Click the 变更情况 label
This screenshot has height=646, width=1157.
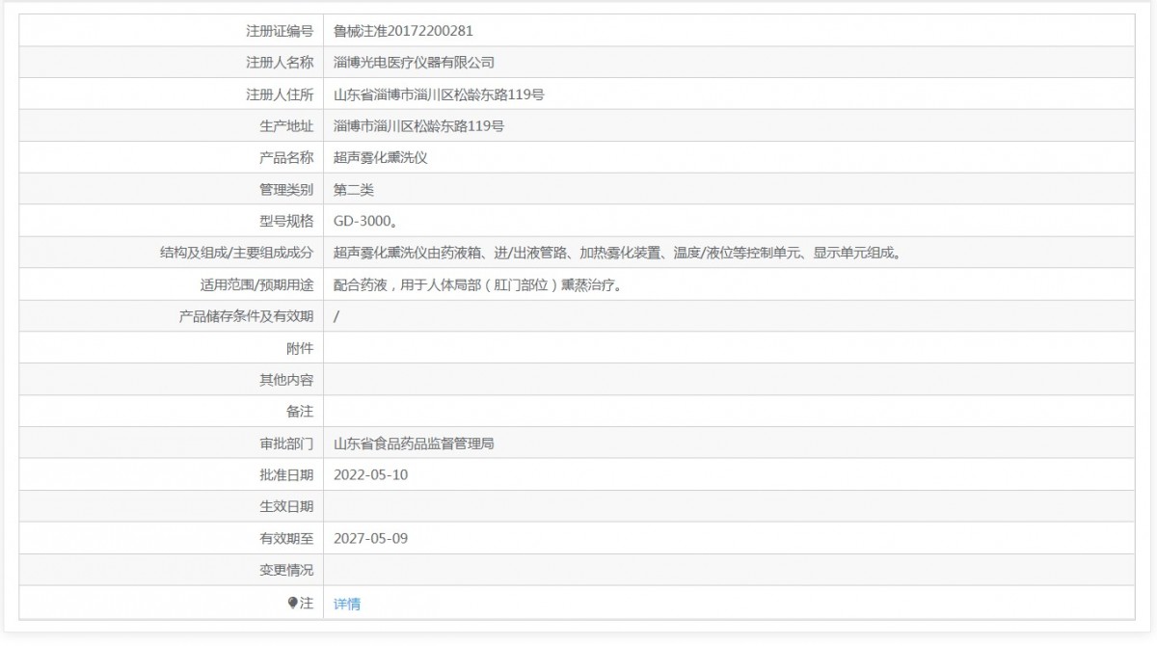pos(286,571)
